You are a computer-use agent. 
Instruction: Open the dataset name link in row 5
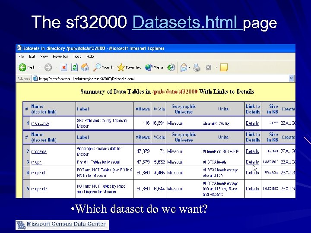39,189
